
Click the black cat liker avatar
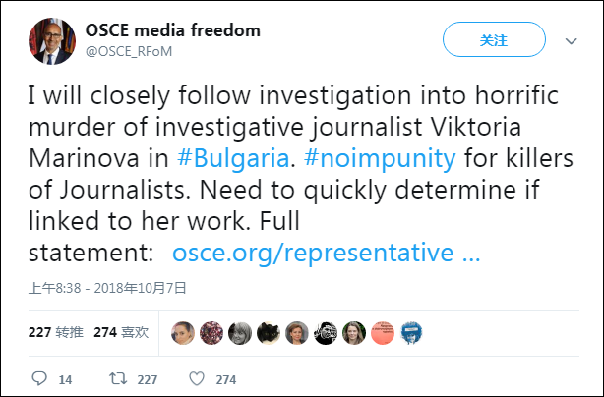pyautogui.click(x=268, y=333)
